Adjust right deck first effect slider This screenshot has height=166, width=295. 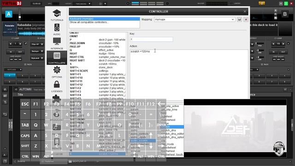260,43
